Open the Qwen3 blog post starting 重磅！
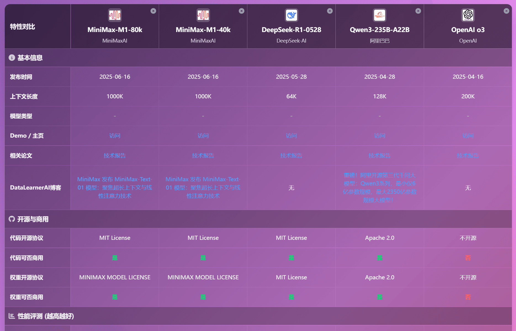Viewport: 516px width, 331px height. click(x=380, y=188)
